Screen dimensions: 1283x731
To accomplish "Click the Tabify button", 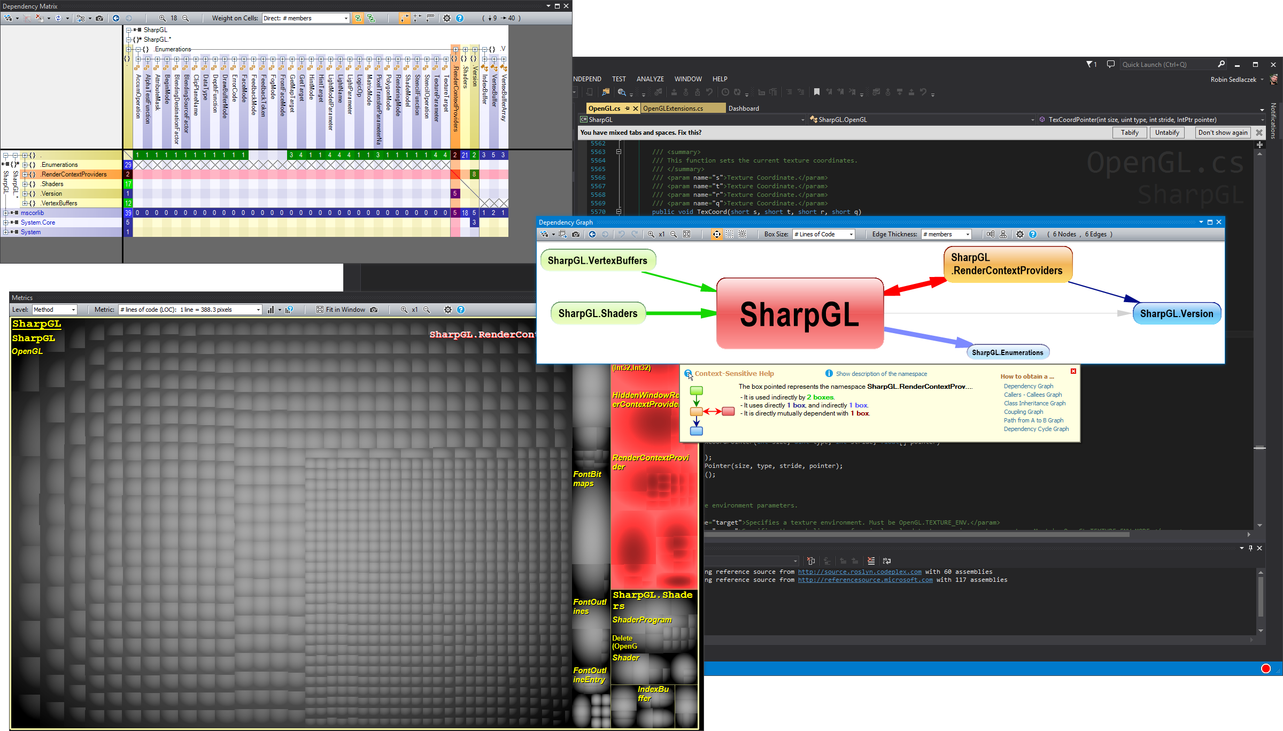I will [x=1130, y=133].
